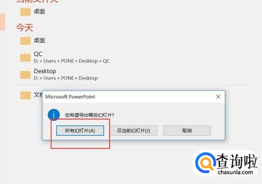Choose Current Slide Only (仅当前幻灯片) button
The width and height of the screenshot is (262, 184).
(x=134, y=131)
